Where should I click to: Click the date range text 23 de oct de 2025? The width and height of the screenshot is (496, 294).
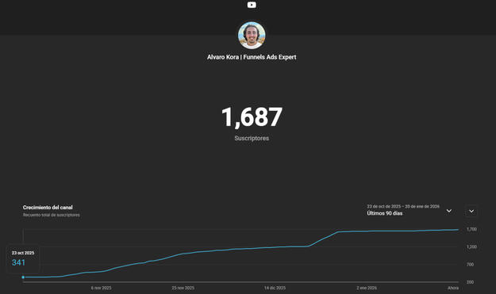383,206
